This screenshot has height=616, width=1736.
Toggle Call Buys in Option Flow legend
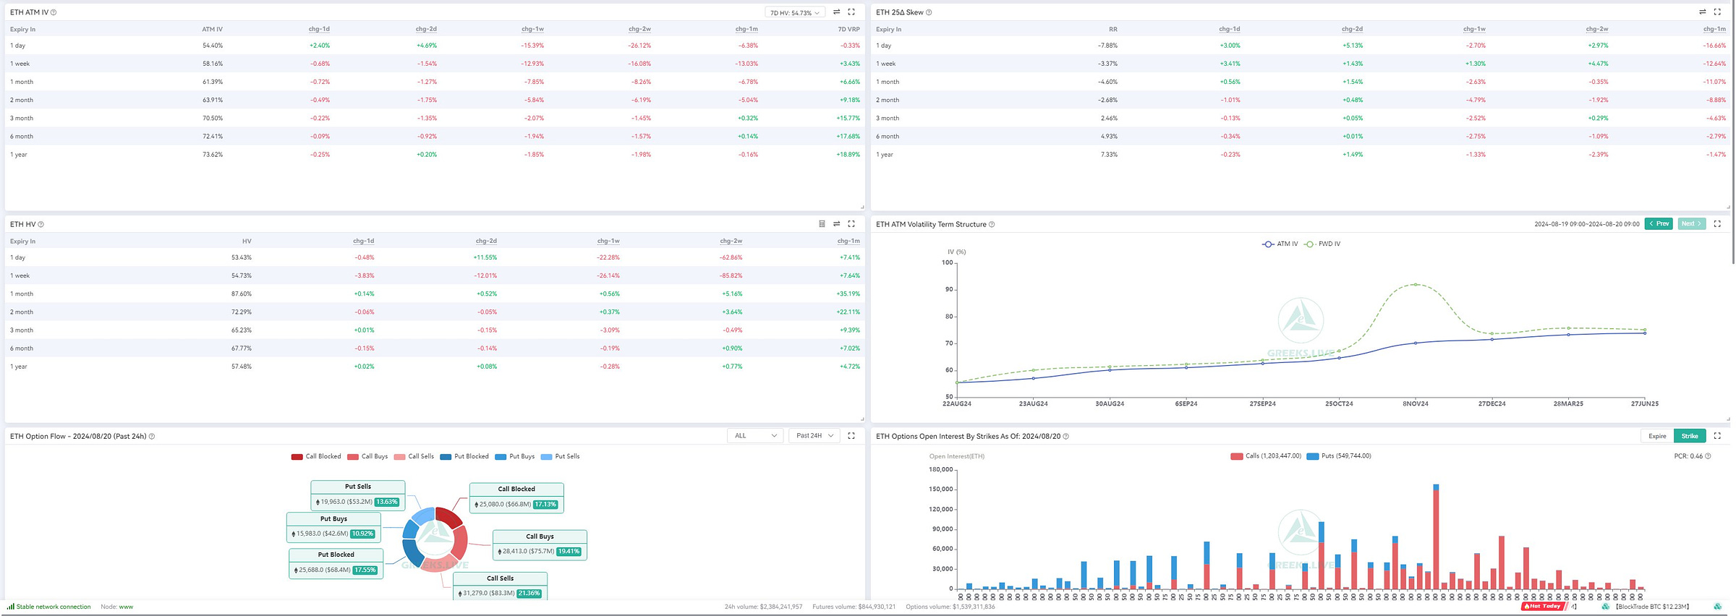[x=367, y=456]
